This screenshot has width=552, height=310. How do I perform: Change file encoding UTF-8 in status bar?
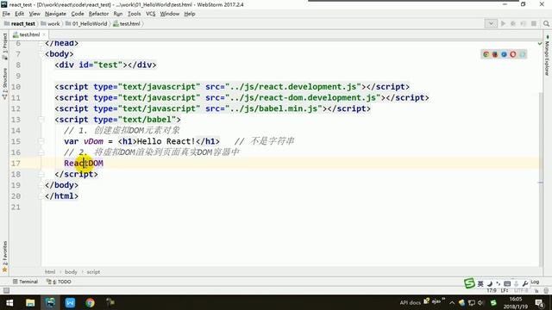tap(521, 291)
